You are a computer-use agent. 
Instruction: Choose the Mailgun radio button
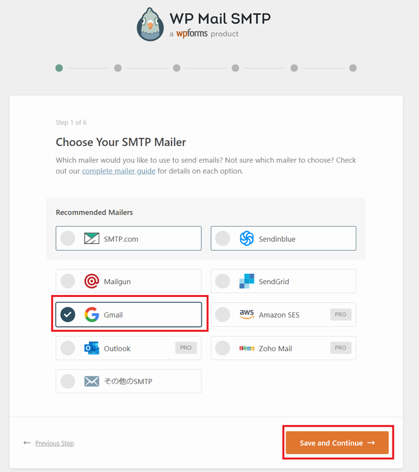[68, 281]
